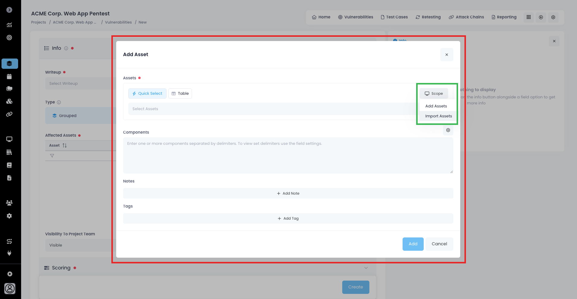The image size is (577, 299).
Task: Click the user avatar icon in sidebar
Action: point(10,288)
